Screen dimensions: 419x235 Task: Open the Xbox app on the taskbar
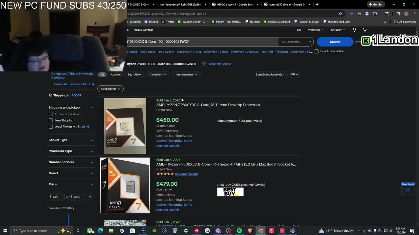[90, 231]
